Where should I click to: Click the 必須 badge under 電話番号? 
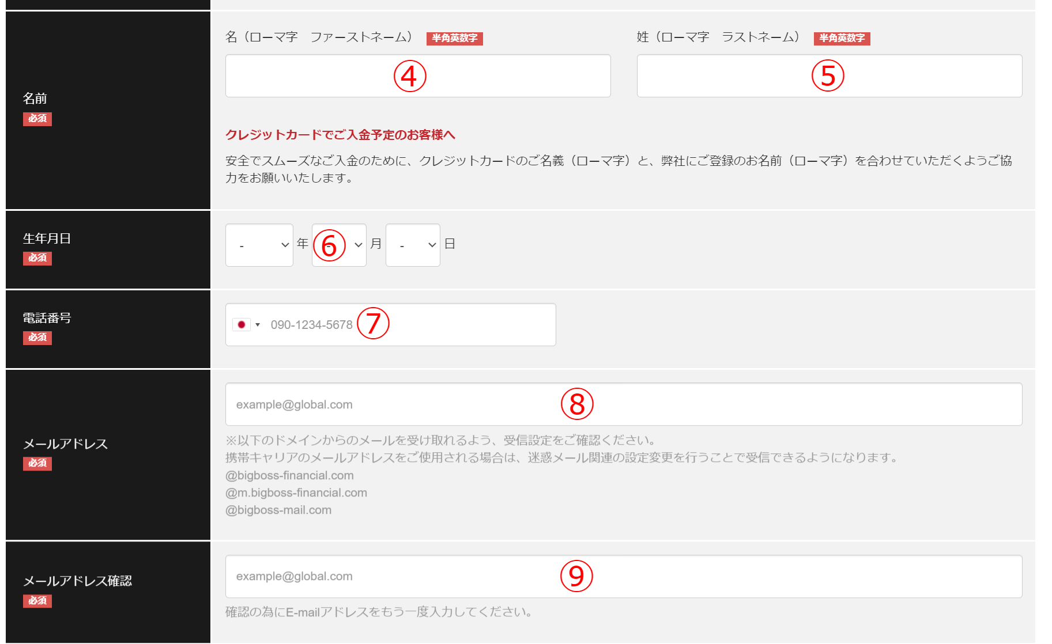(x=37, y=338)
